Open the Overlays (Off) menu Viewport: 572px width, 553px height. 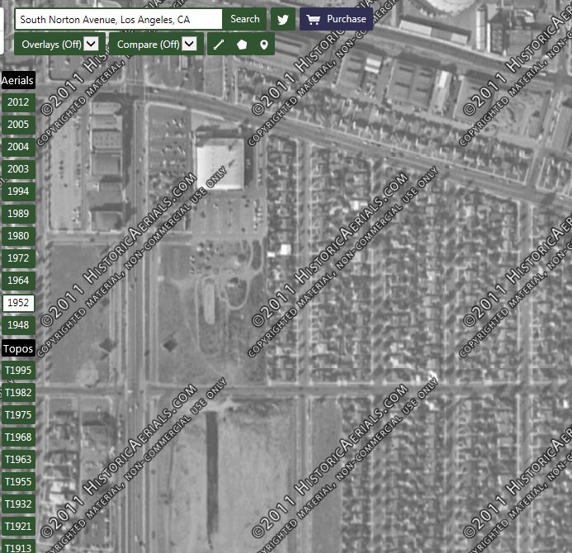click(x=59, y=44)
